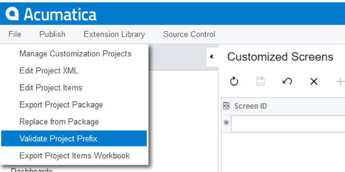Add new row with plus icon
This screenshot has width=345, height=172.
click(340, 82)
